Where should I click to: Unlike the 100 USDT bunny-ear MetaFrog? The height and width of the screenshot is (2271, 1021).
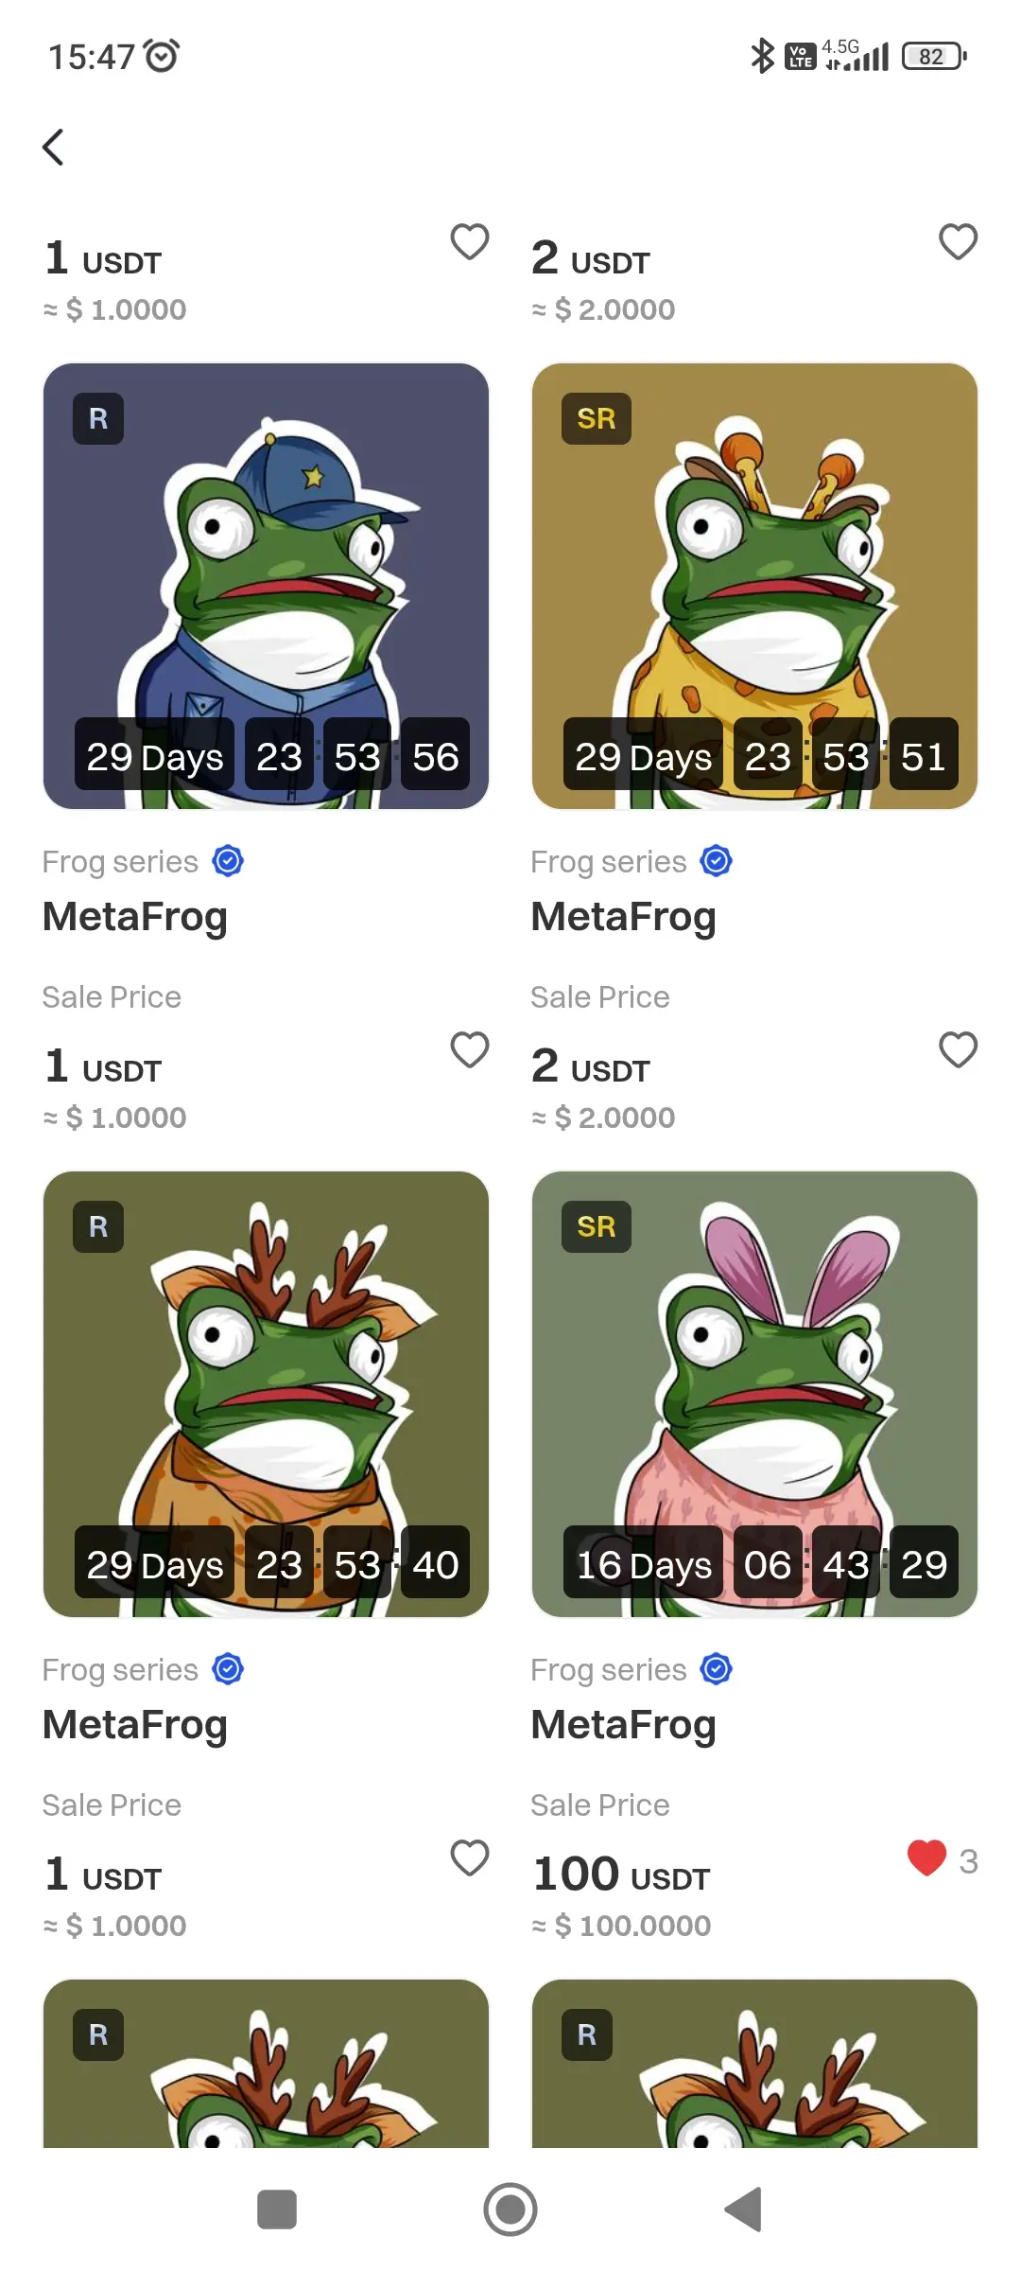point(926,1857)
